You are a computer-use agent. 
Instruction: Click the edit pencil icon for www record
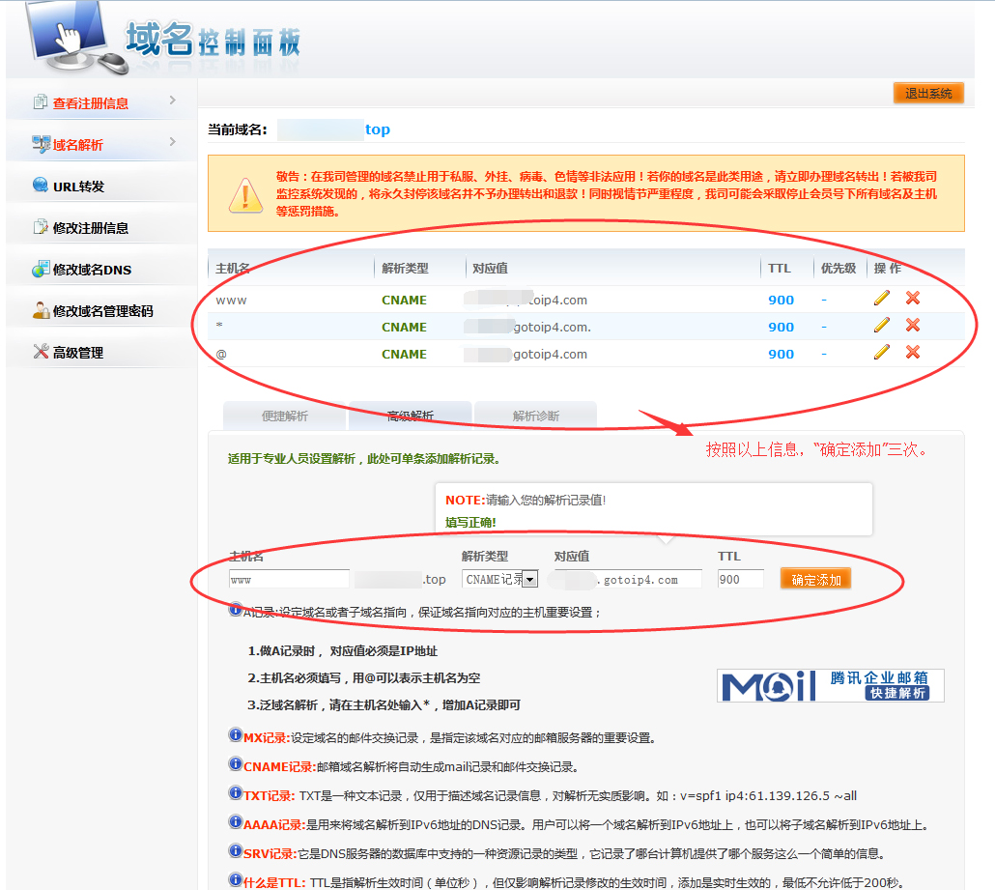point(881,299)
